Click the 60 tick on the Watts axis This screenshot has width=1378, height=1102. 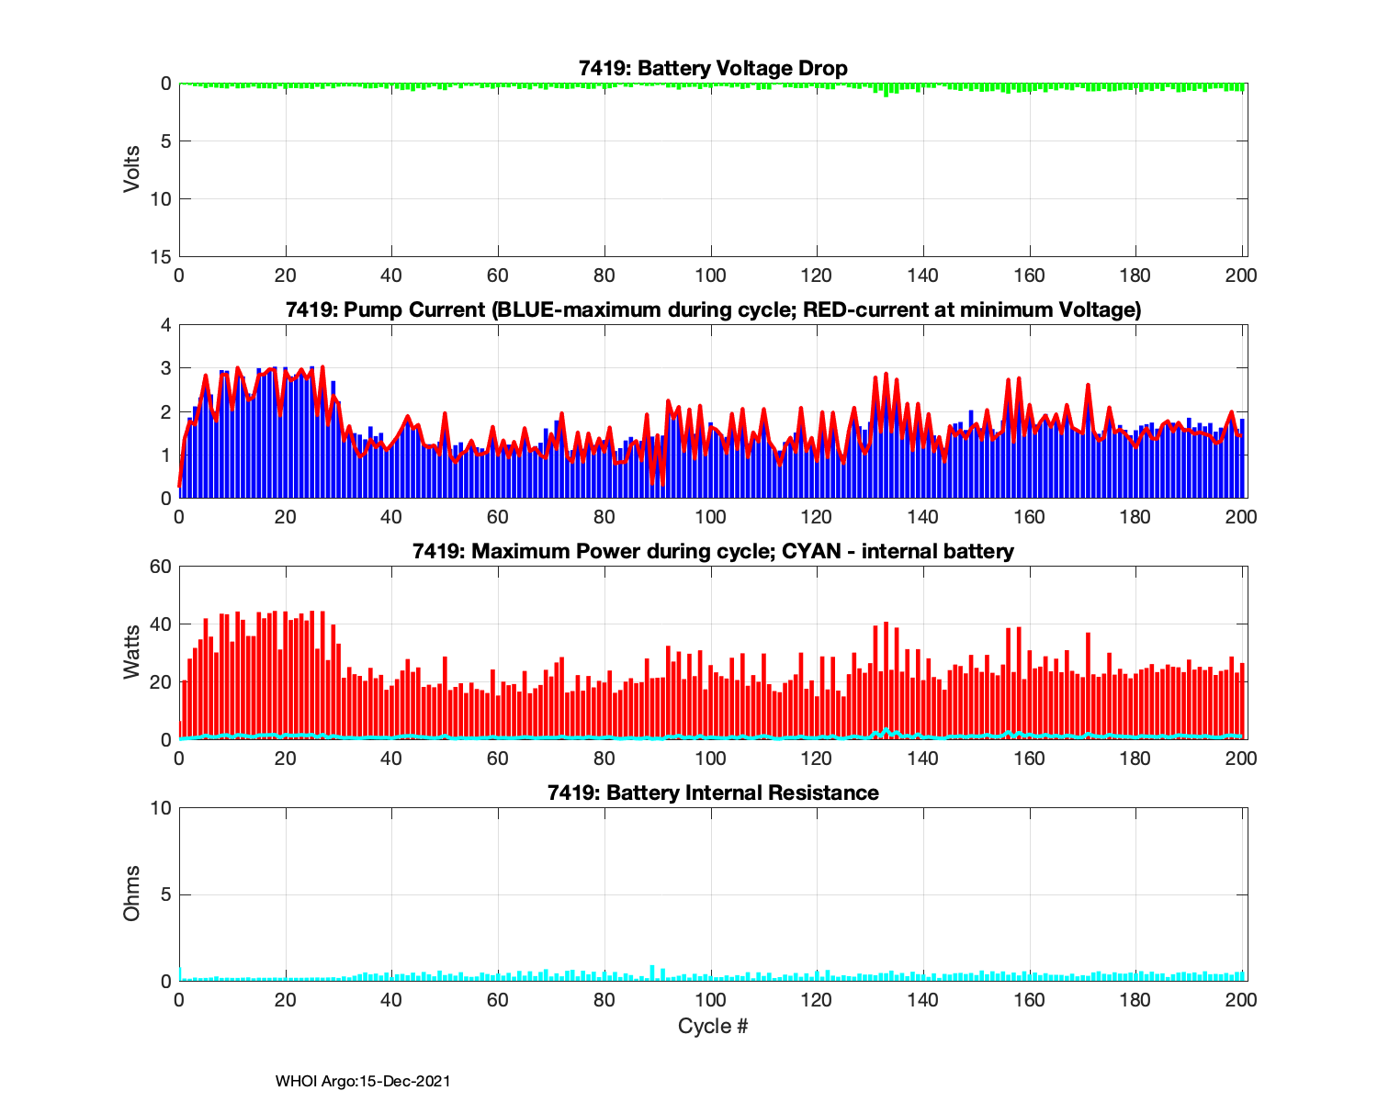[162, 567]
